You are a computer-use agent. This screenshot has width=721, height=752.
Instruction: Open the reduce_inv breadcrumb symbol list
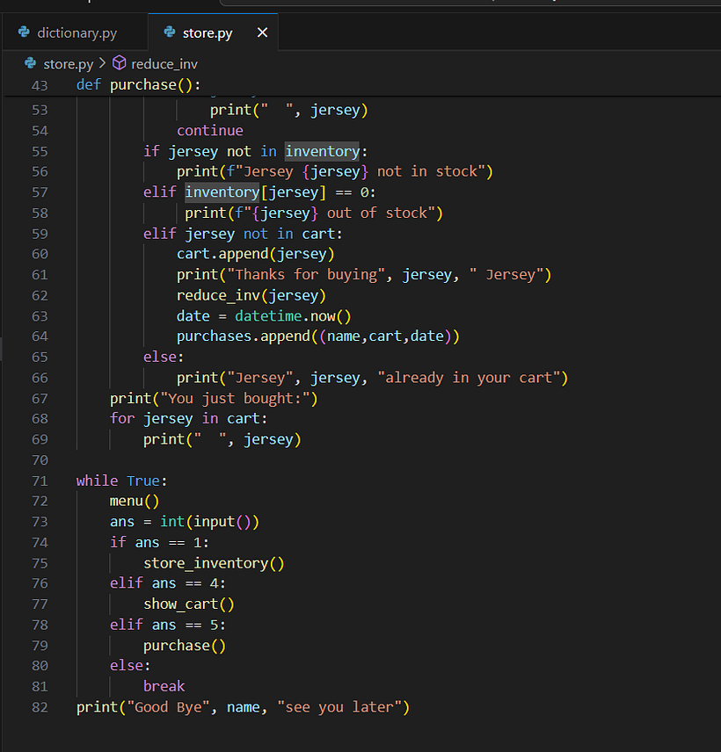pyautogui.click(x=164, y=63)
